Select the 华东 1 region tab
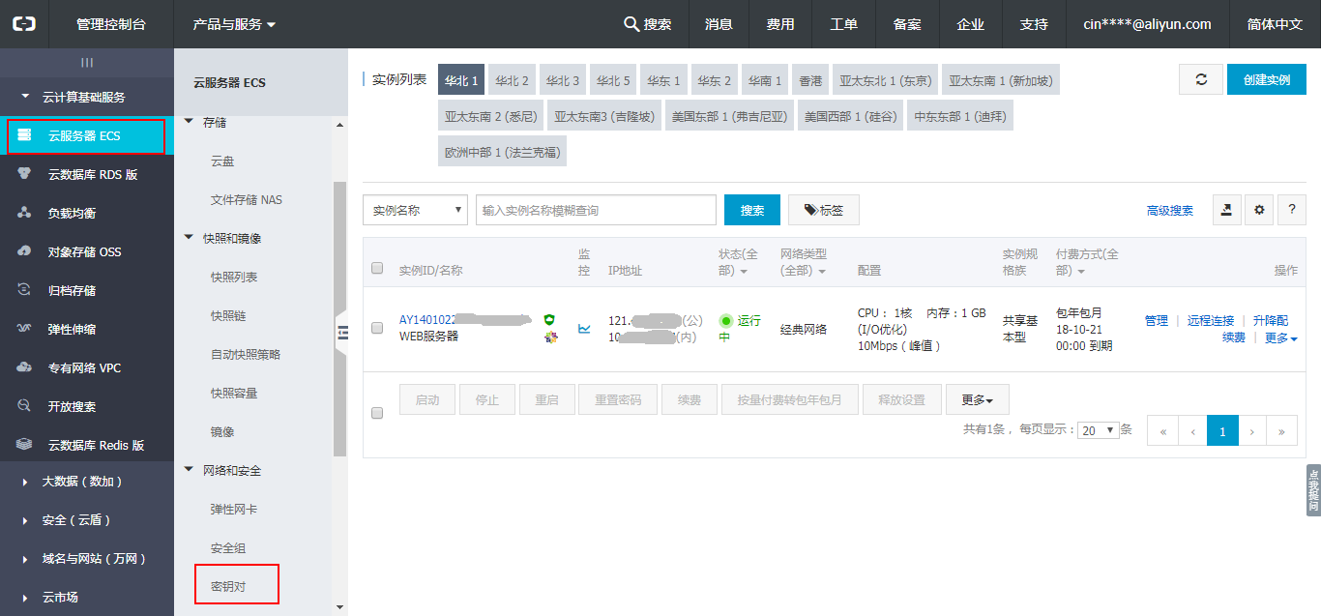1321x616 pixels. [664, 80]
